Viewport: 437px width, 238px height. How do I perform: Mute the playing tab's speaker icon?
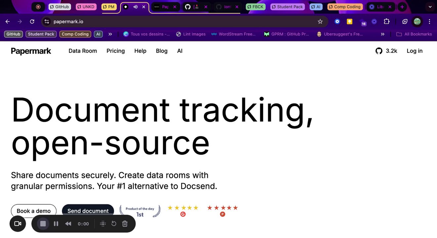click(x=135, y=7)
